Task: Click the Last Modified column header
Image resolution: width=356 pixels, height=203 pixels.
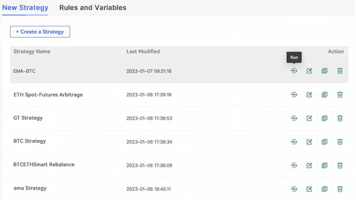Action: [143, 51]
